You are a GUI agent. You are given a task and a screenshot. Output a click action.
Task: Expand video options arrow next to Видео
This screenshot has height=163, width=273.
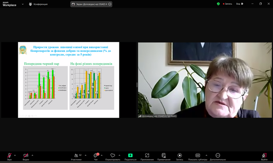[32, 155]
